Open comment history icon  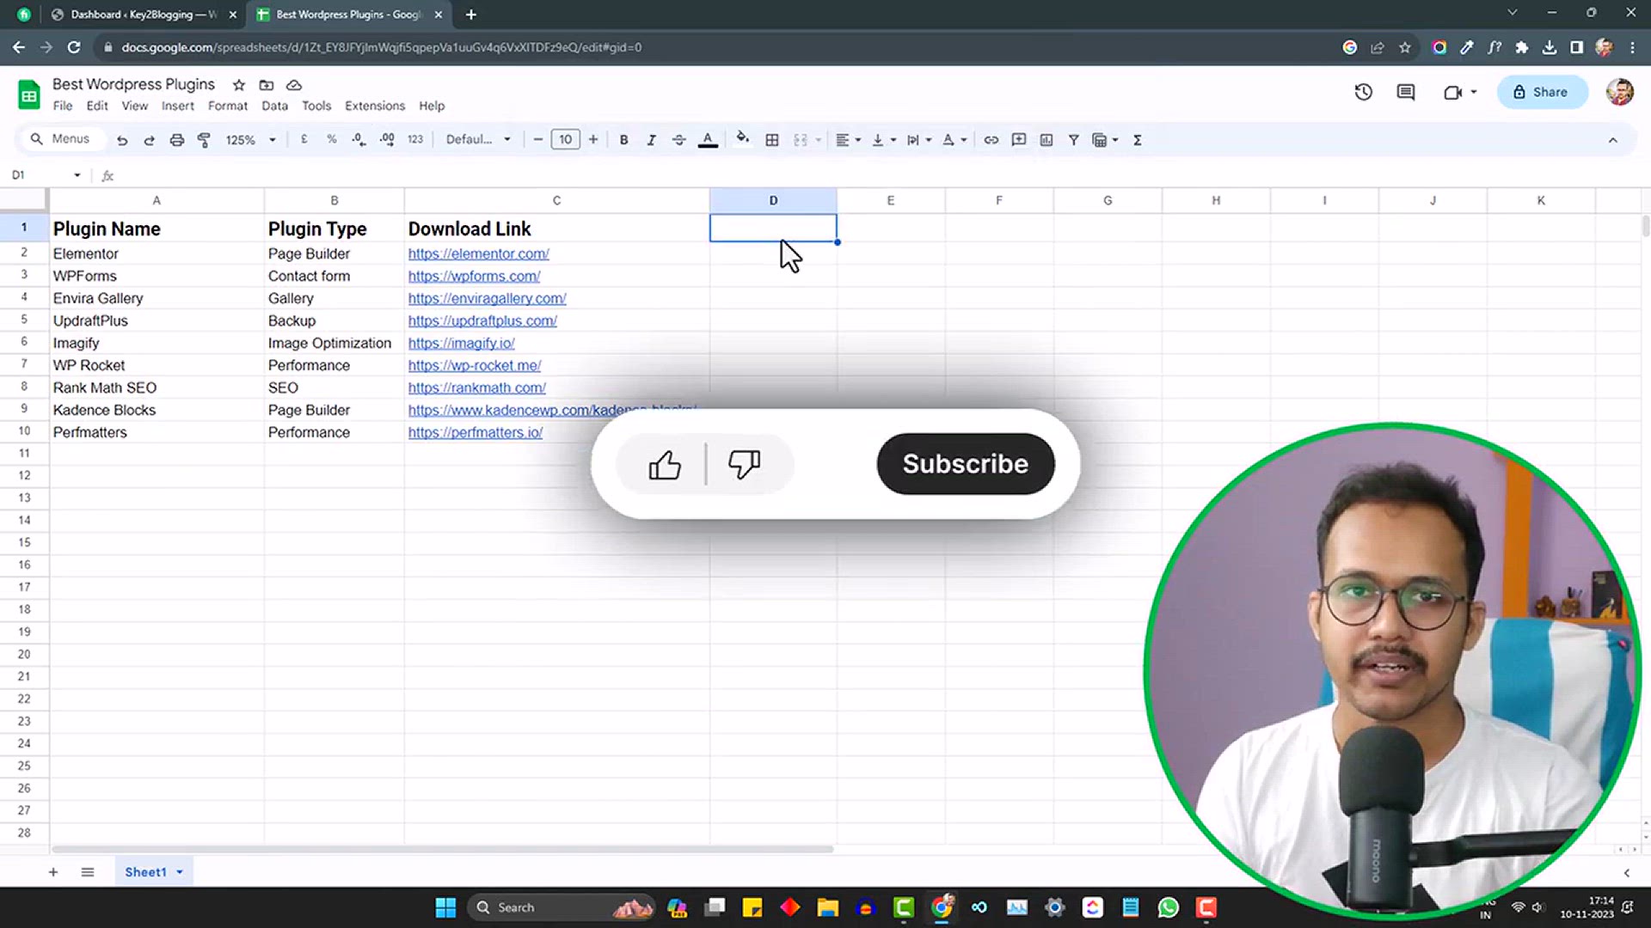coord(1406,92)
